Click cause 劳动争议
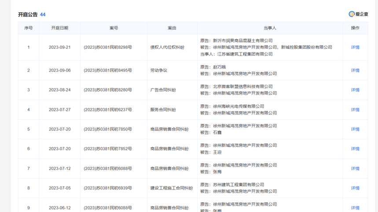The width and height of the screenshot is (378, 212). (158, 71)
